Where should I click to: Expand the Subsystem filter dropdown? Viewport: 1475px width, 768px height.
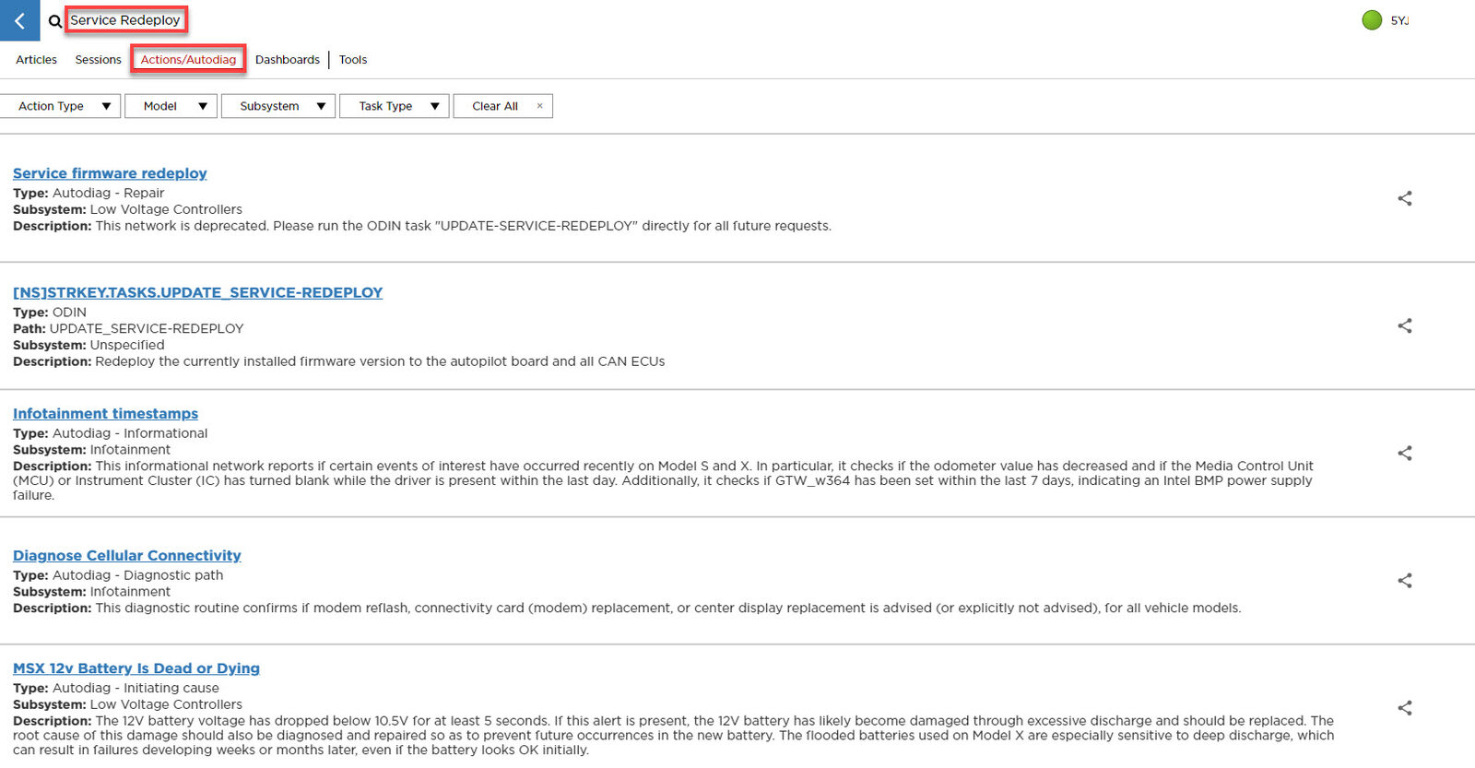[x=278, y=106]
